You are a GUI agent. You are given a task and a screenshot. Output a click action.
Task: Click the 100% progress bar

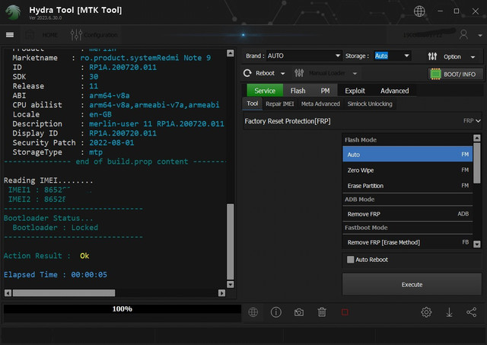click(122, 308)
